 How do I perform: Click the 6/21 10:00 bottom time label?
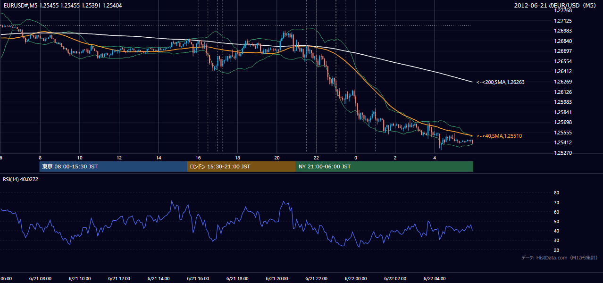pyautogui.click(x=80, y=279)
